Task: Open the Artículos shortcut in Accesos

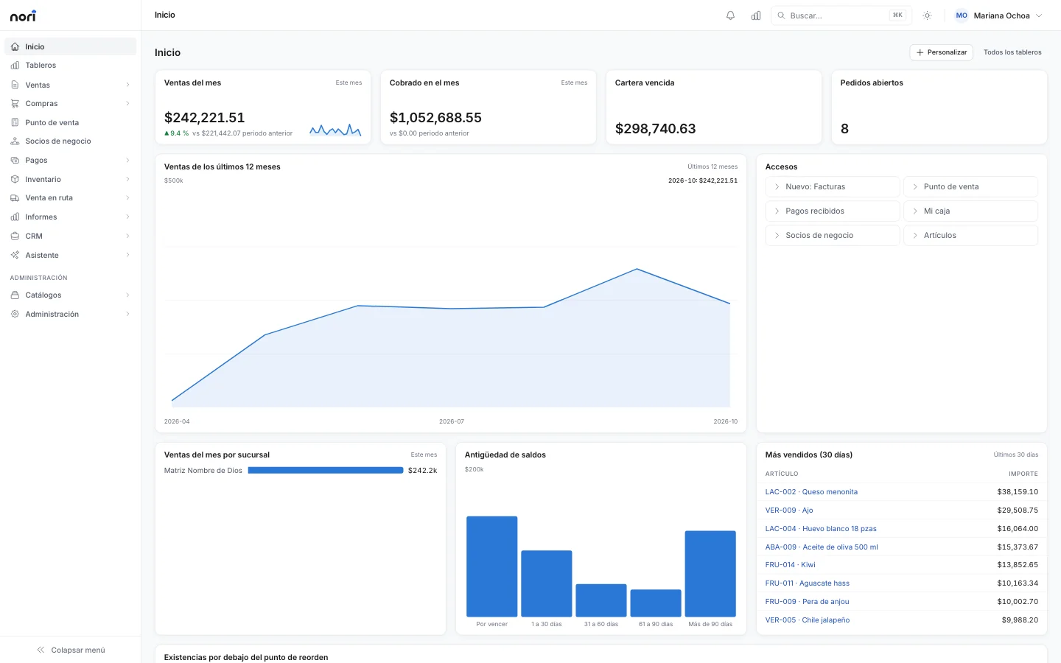Action: 970,235
